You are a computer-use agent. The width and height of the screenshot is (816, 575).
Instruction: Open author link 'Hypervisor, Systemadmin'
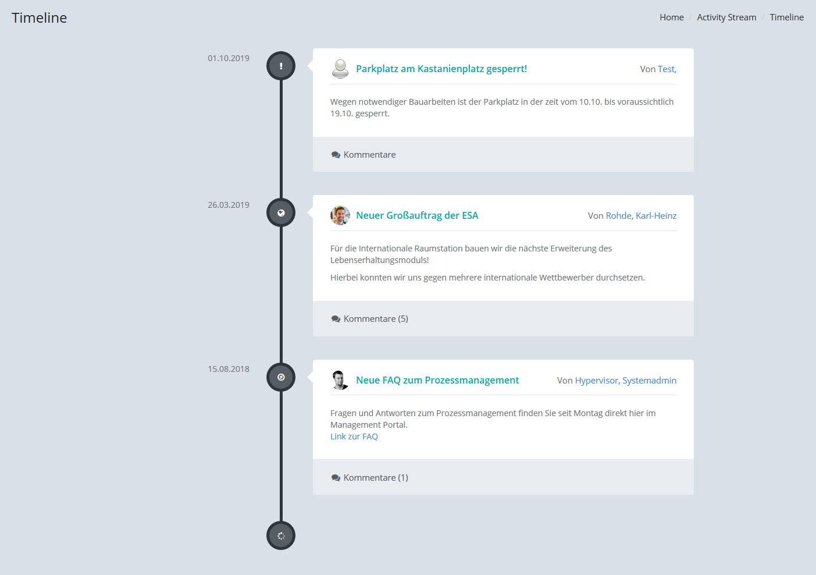(x=625, y=380)
